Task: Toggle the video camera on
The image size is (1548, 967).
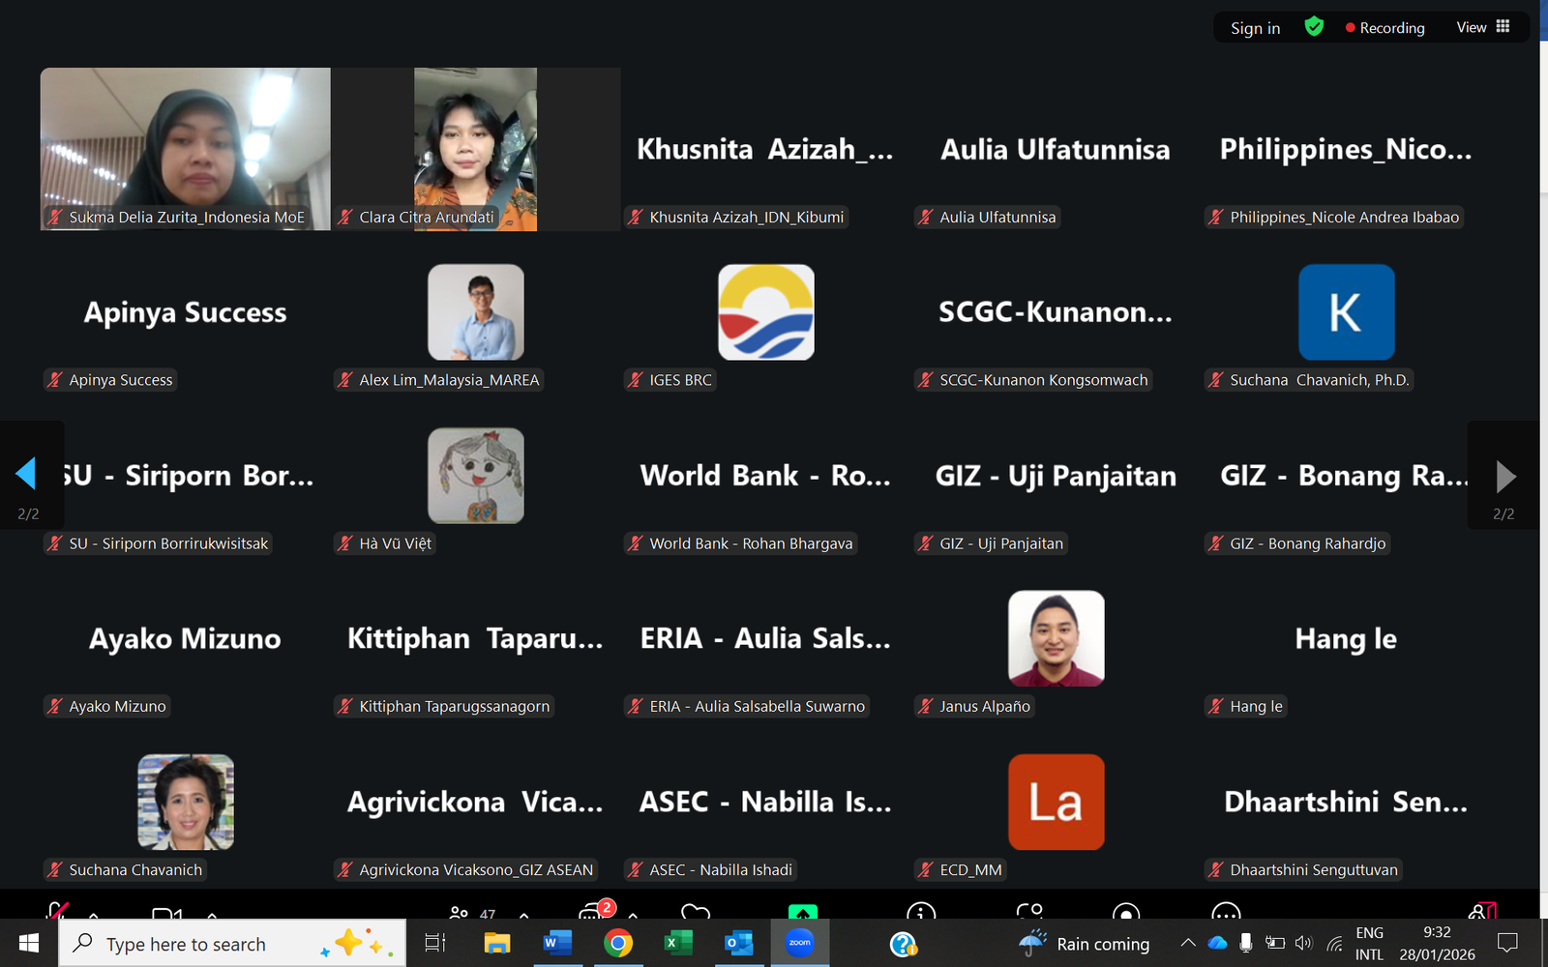Action: tap(166, 913)
